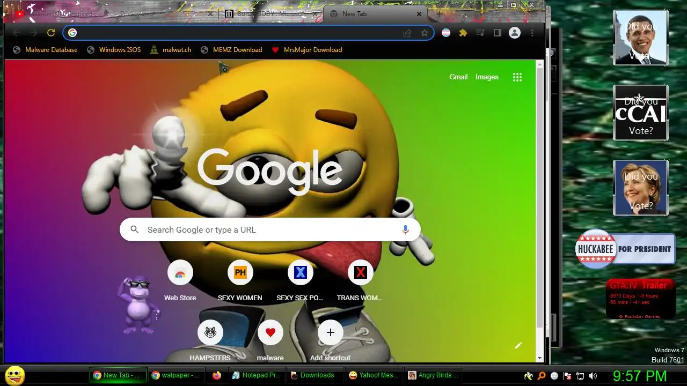Screen dimensions: 687x386
Task: Close the Privacy error tab
Action: point(210,14)
